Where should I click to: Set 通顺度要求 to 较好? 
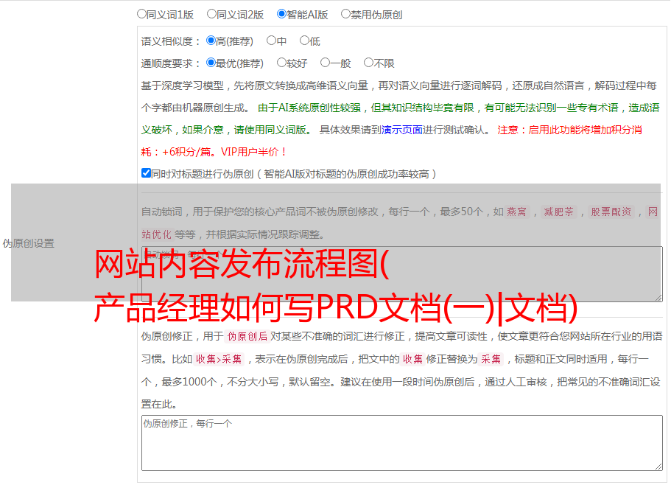pos(281,63)
